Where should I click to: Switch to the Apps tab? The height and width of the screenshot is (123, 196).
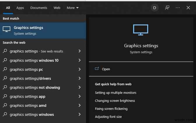tap(20, 8)
